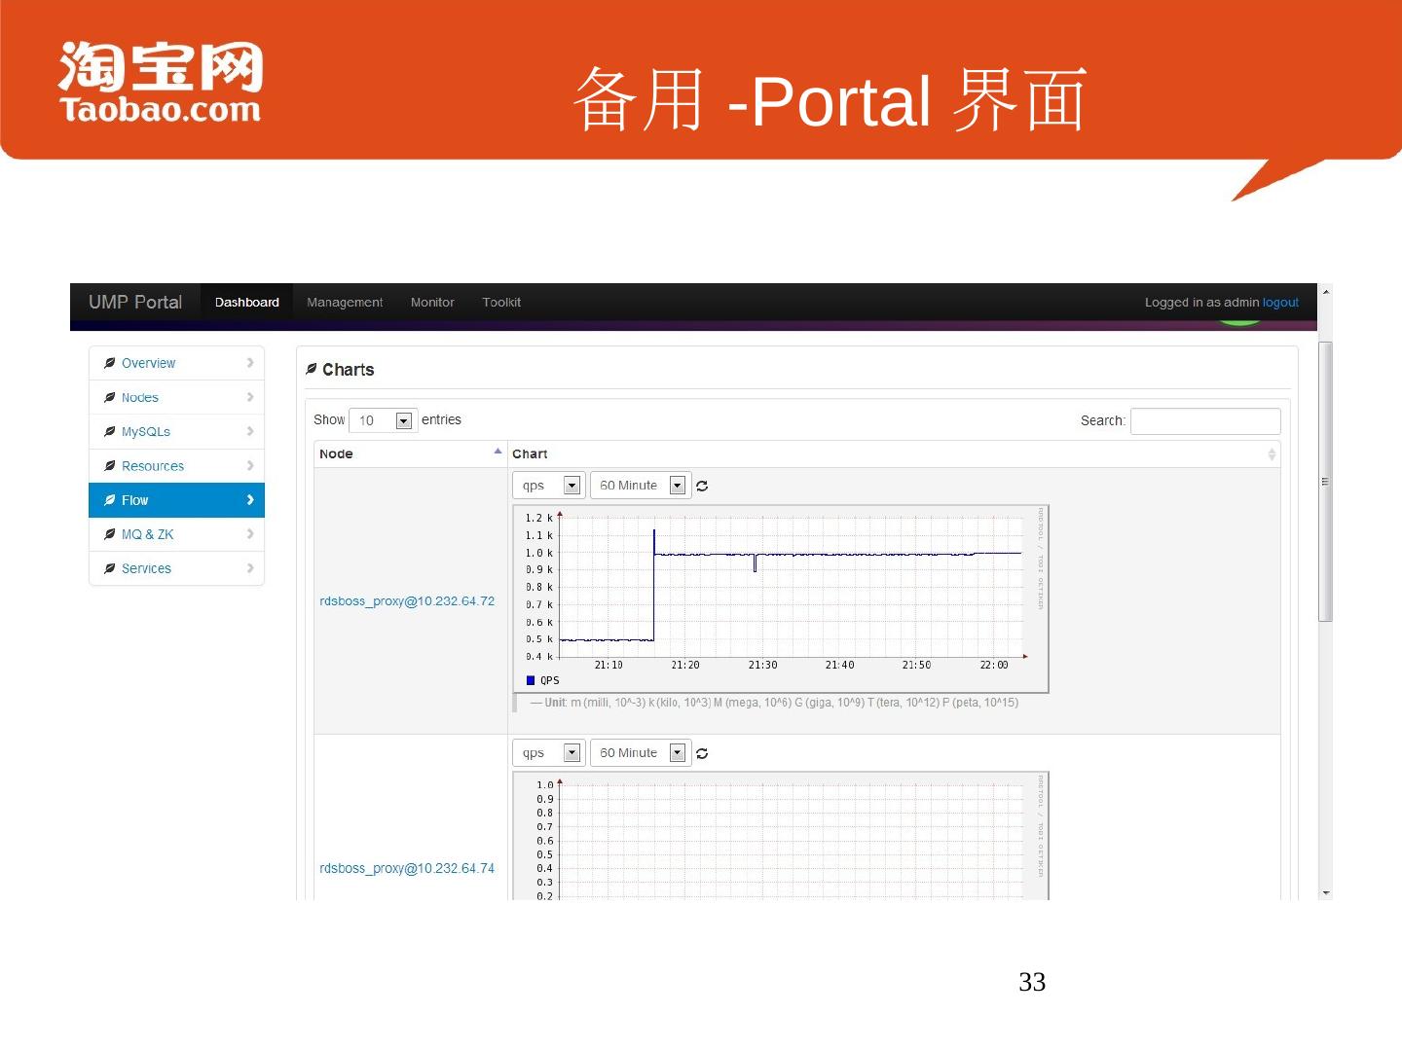The image size is (1402, 1051).
Task: Click the Taobao.com logo
Action: click(x=161, y=83)
